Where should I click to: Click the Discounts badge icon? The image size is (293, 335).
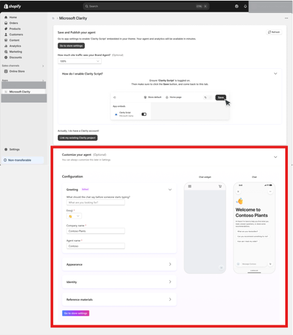click(x=6, y=57)
